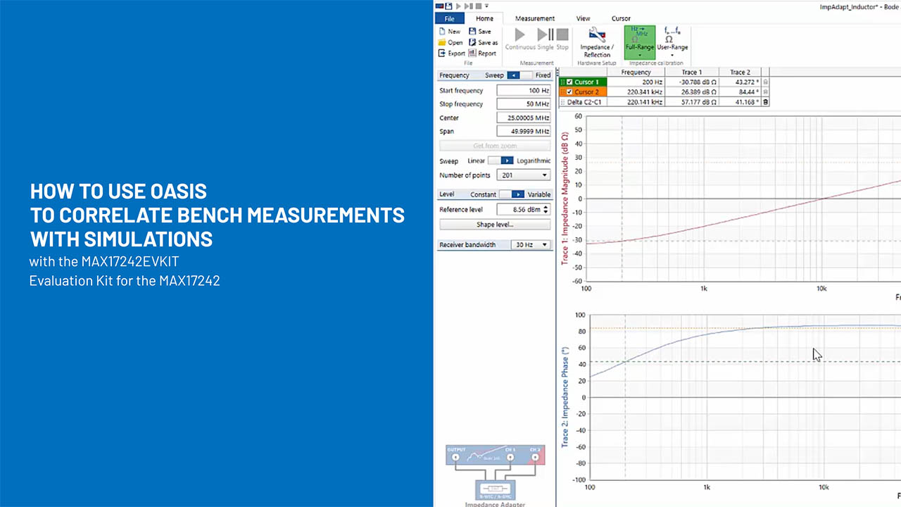
Task: Uncheck the Cursor 2 checkbox
Action: [x=569, y=92]
